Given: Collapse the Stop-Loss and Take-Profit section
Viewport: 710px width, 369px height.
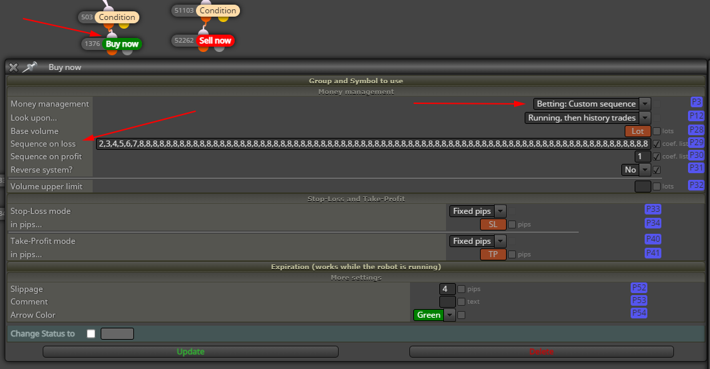Looking at the screenshot, I should (x=356, y=199).
